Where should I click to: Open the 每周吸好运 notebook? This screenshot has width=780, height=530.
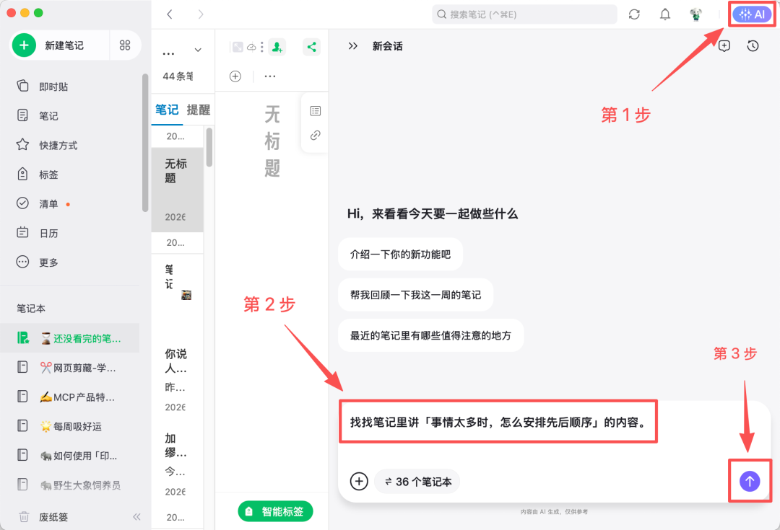click(69, 426)
